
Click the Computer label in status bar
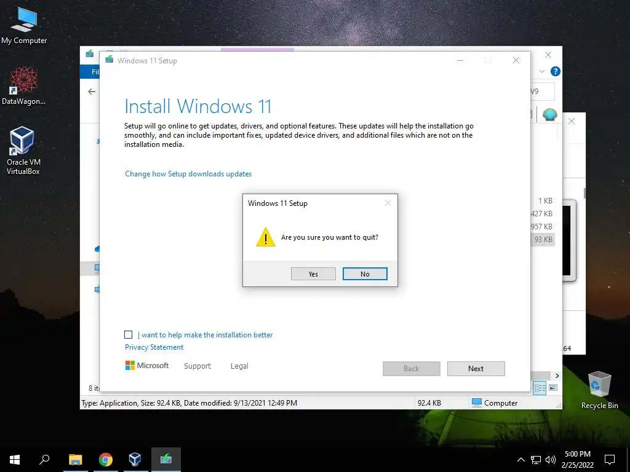click(501, 403)
